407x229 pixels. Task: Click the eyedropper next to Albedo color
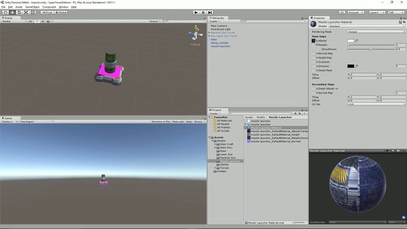(357, 41)
